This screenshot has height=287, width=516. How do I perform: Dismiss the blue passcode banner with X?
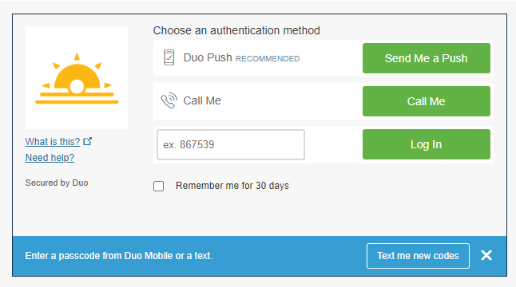pos(486,255)
